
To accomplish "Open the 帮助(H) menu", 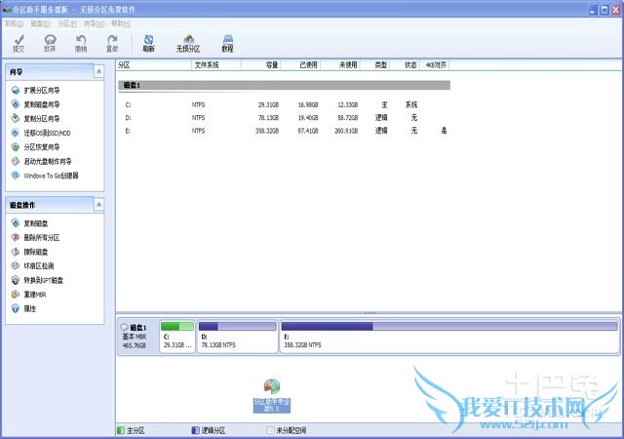I will [x=121, y=23].
